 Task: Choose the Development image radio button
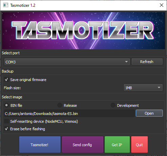click(113, 105)
